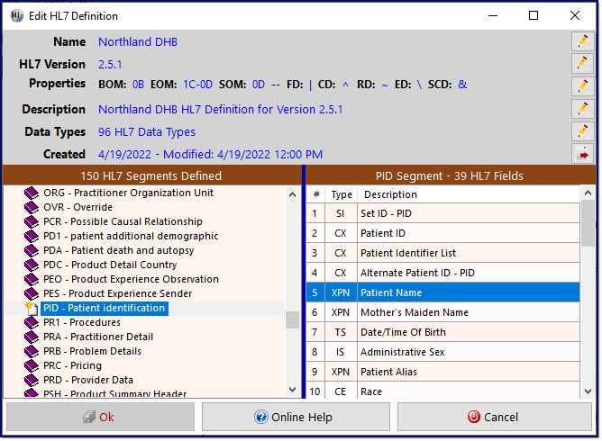
Task: Click the book icon for PD1 segment
Action: pyautogui.click(x=32, y=236)
